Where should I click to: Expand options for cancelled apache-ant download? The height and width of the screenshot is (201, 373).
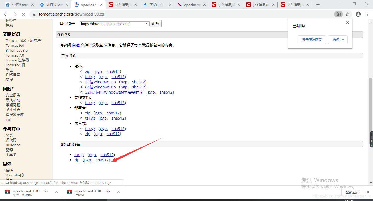point(119,192)
